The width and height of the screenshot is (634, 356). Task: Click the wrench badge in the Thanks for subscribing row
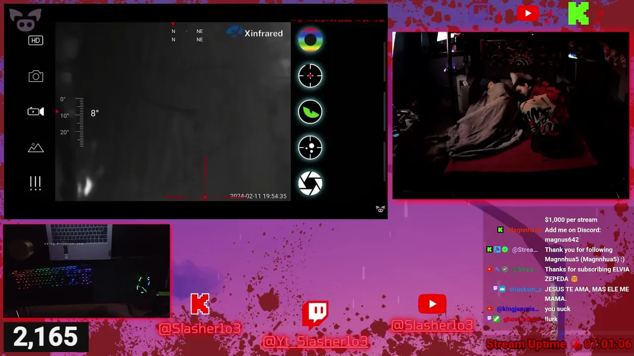click(497, 269)
